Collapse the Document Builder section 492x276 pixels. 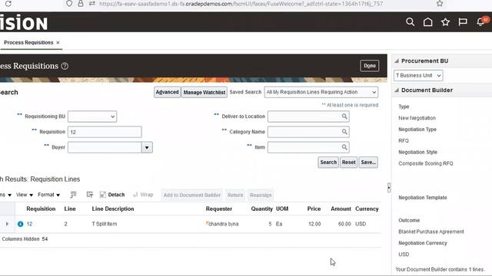[x=397, y=90]
